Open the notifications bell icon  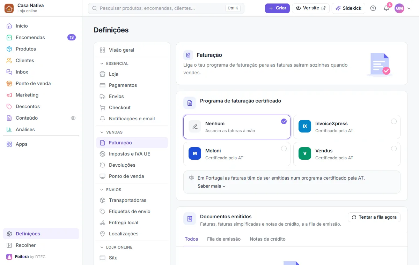[386, 8]
